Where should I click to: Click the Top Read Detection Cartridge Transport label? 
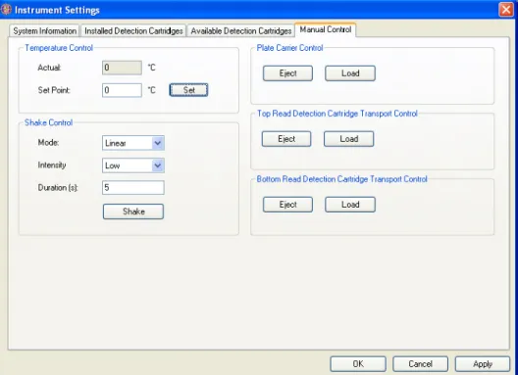337,114
